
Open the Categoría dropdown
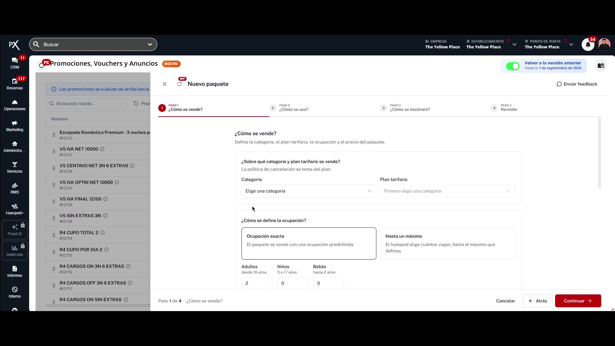(x=309, y=191)
